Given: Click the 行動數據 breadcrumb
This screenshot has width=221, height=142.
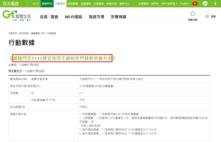Looking at the screenshot, I should point(52,33).
